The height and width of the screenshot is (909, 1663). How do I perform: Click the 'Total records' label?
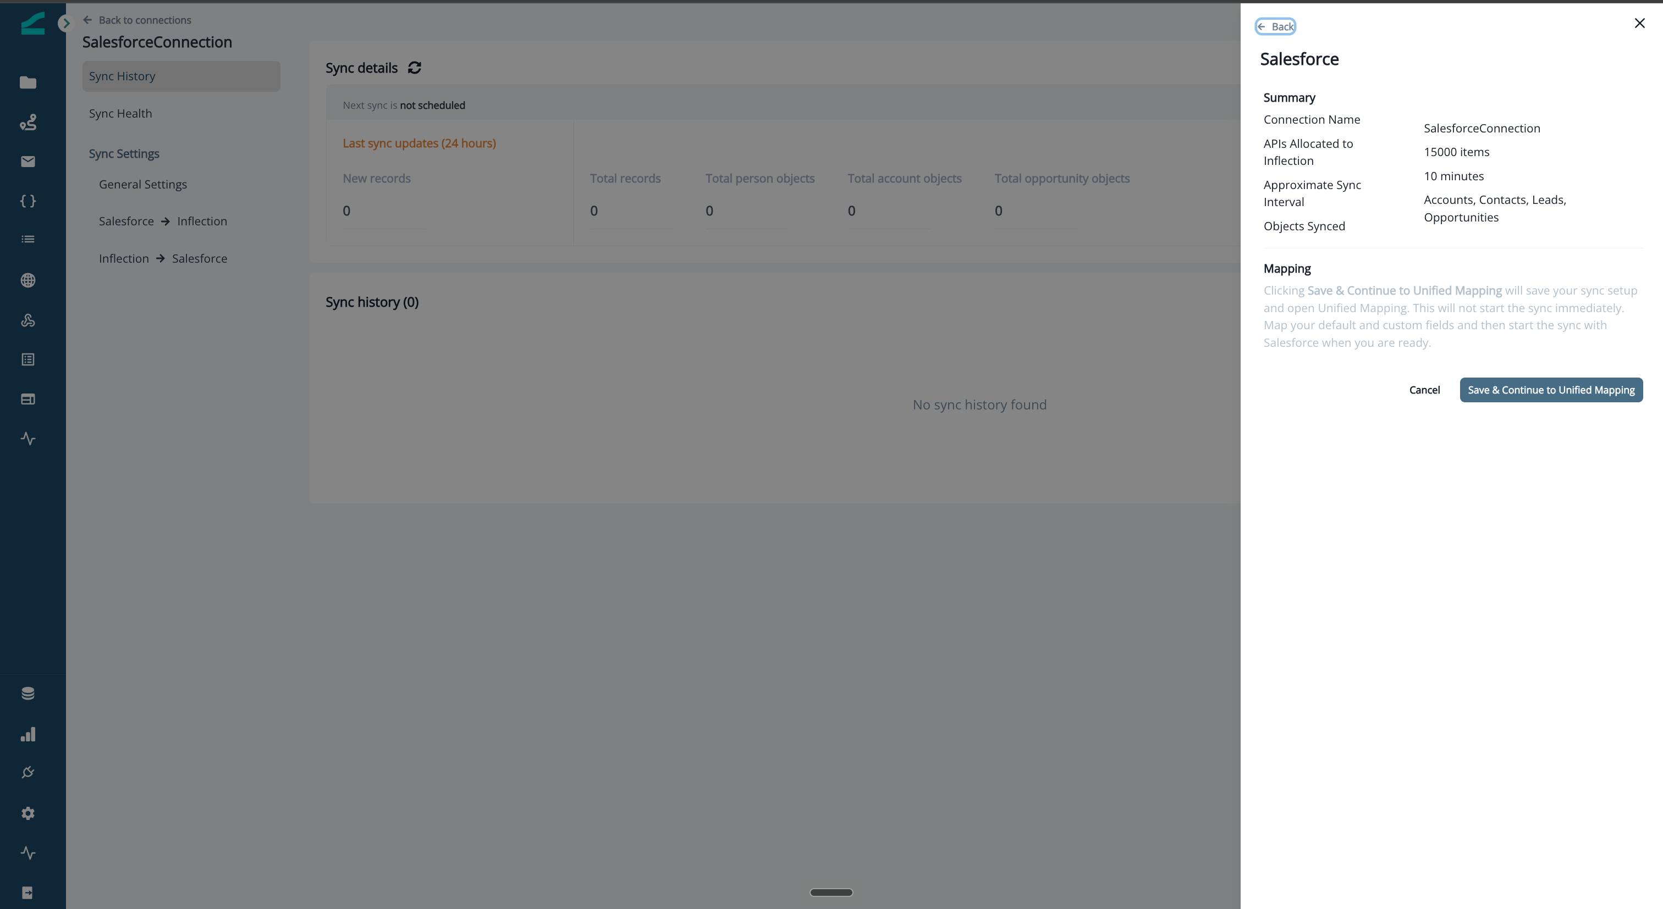pyautogui.click(x=625, y=179)
